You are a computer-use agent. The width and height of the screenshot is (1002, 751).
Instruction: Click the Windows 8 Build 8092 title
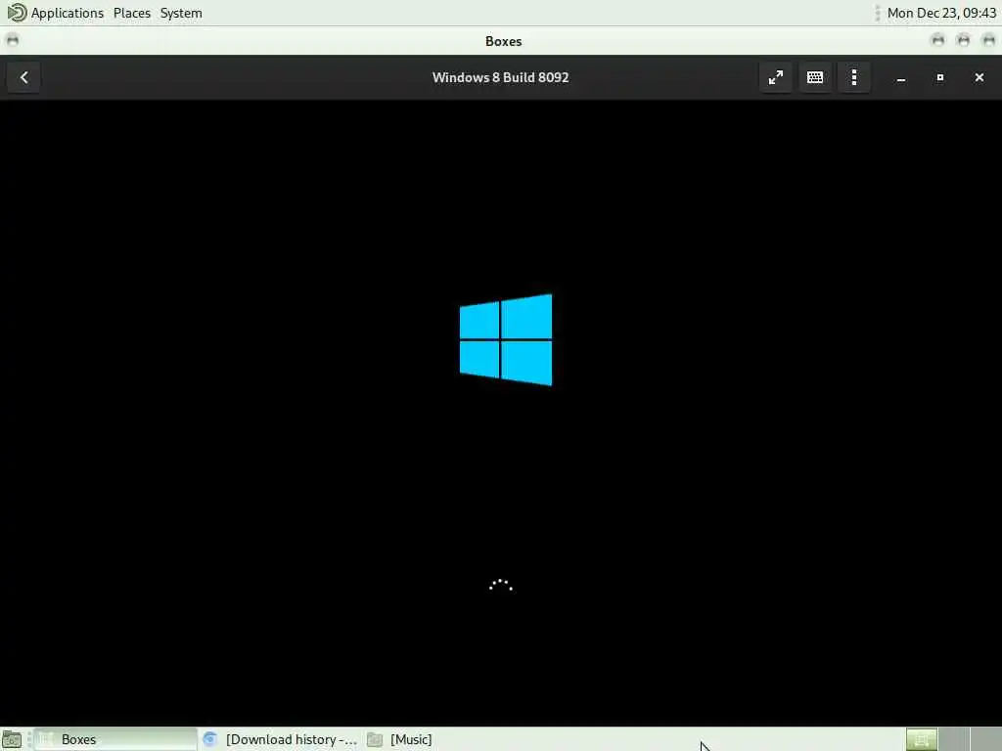pos(500,77)
